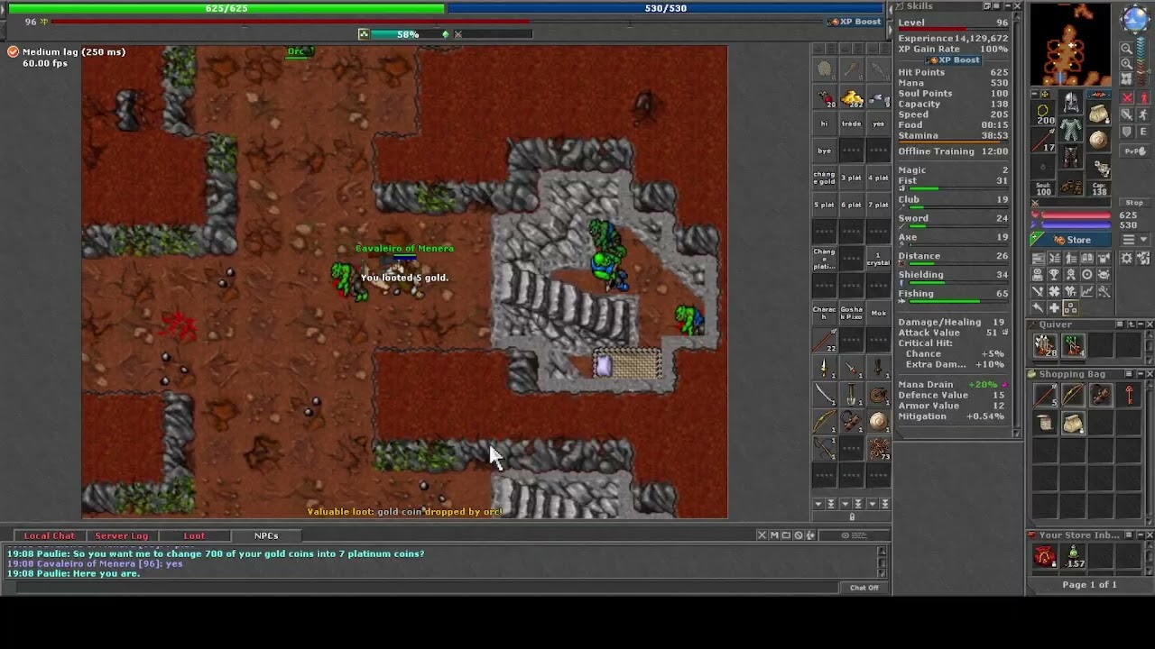Toggle expert mode E button
Viewport: 1155px width, 649px height.
pyautogui.click(x=1143, y=132)
